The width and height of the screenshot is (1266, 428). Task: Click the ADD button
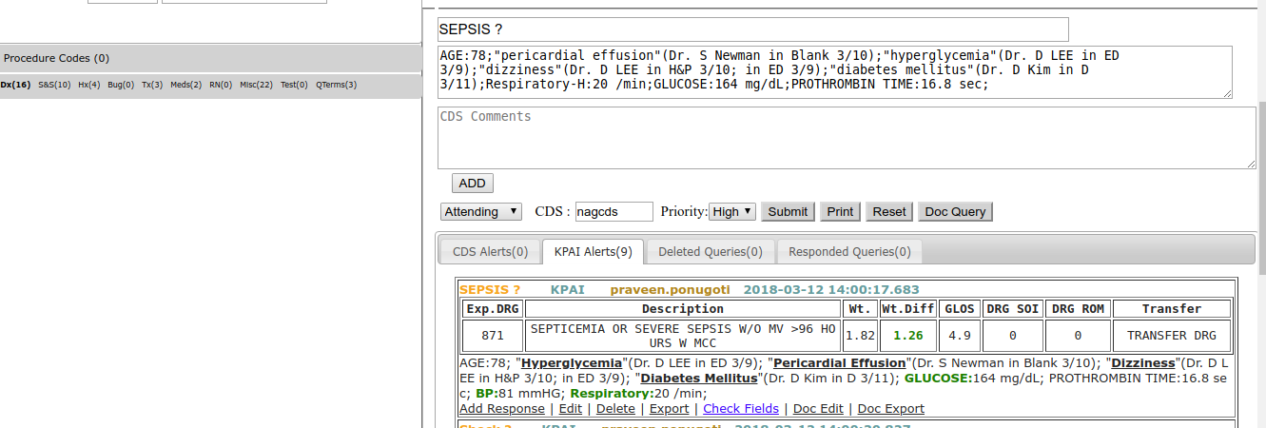472,184
